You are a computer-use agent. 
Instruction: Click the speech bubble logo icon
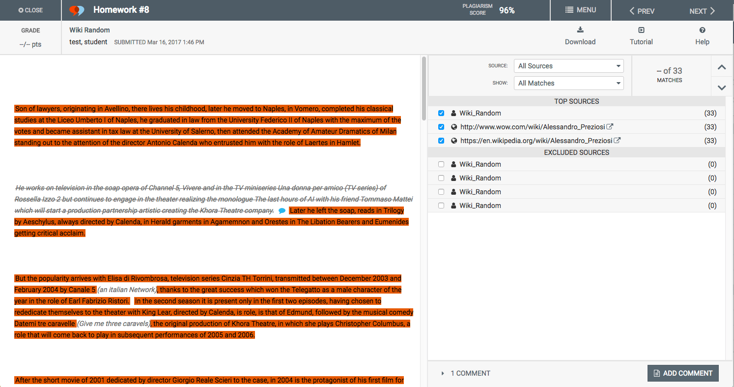[x=77, y=10]
